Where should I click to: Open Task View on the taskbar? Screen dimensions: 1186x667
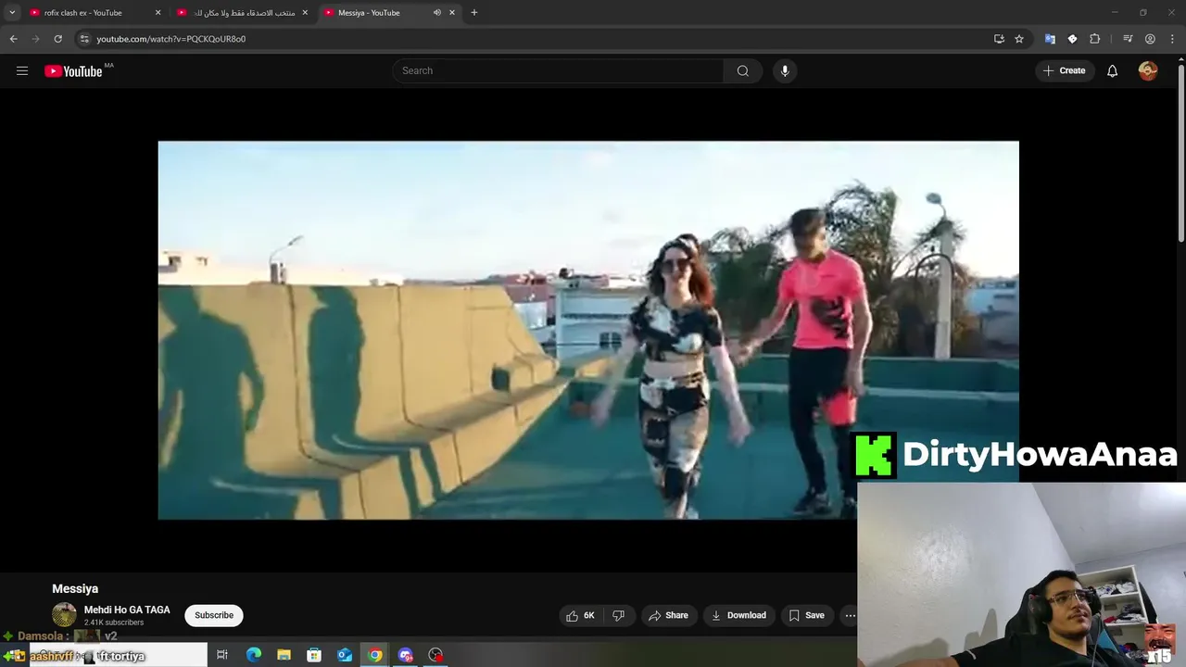click(x=222, y=655)
